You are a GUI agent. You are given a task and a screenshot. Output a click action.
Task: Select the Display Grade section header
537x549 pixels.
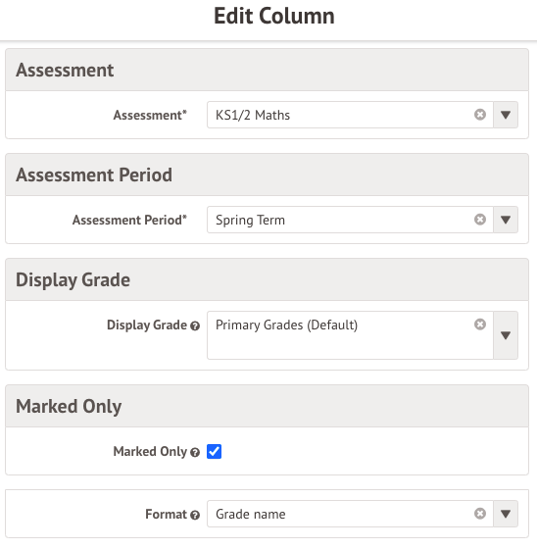click(267, 279)
